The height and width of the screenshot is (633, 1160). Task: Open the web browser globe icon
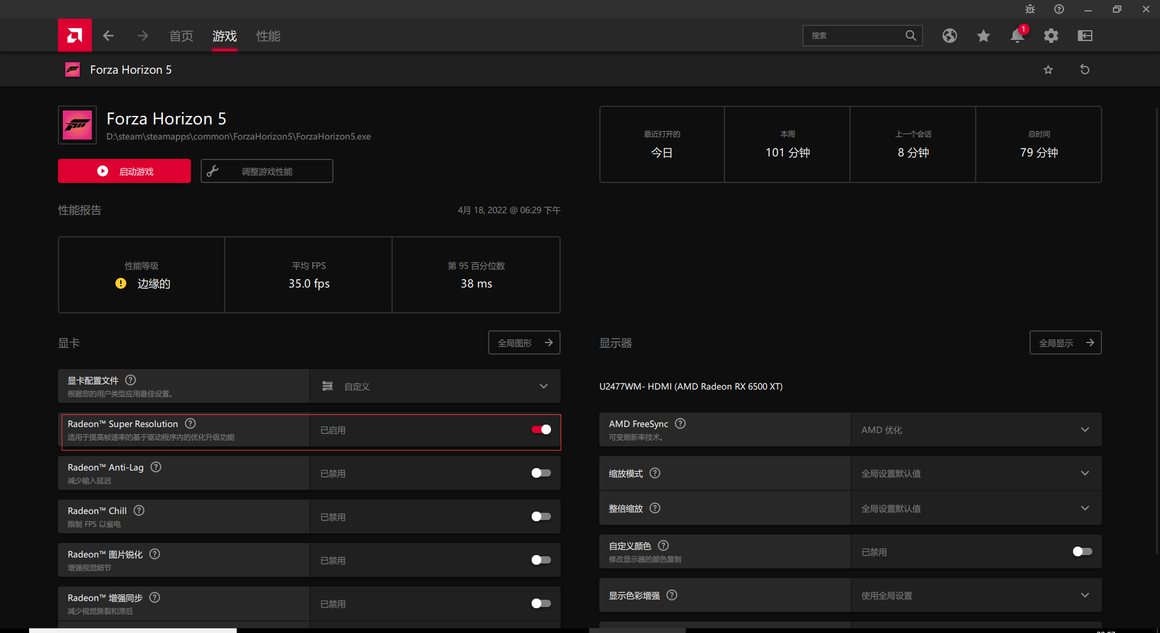pyautogui.click(x=950, y=36)
